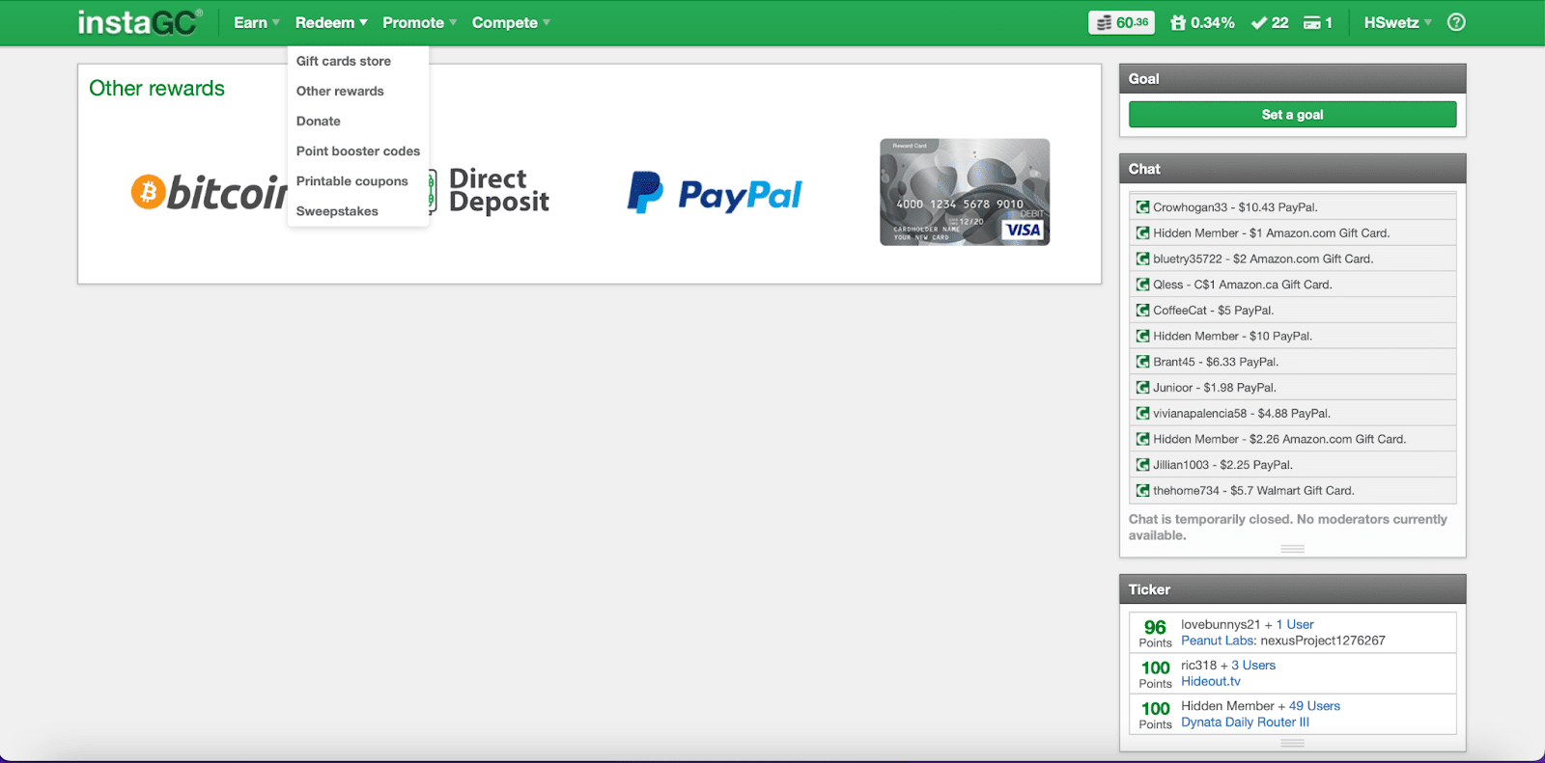Open the Compete dropdown menu
This screenshot has height=763, width=1545.
[x=511, y=22]
